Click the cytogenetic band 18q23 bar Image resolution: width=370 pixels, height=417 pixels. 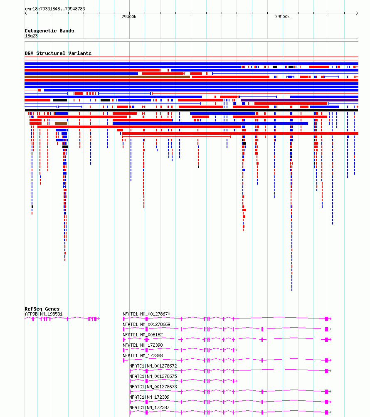191,40
